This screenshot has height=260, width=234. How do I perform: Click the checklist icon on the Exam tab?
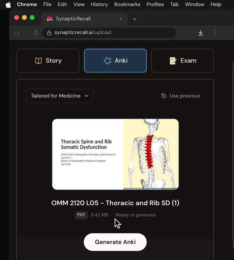pyautogui.click(x=173, y=61)
